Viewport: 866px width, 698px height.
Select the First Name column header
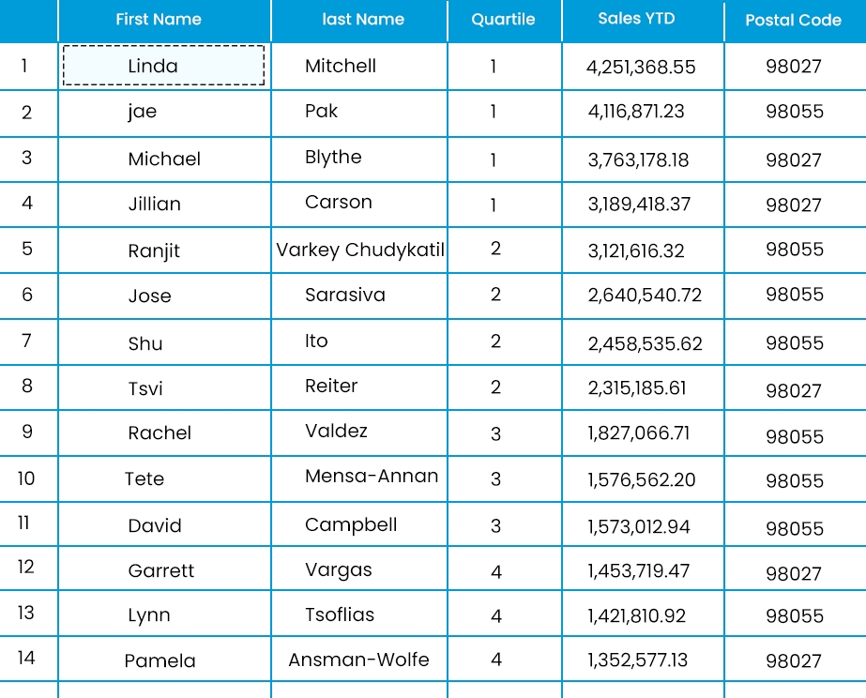(158, 20)
